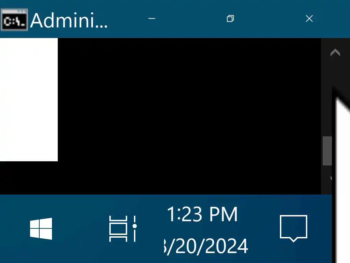Open Task View from the taskbar
This screenshot has width=350, height=263.
point(123,228)
